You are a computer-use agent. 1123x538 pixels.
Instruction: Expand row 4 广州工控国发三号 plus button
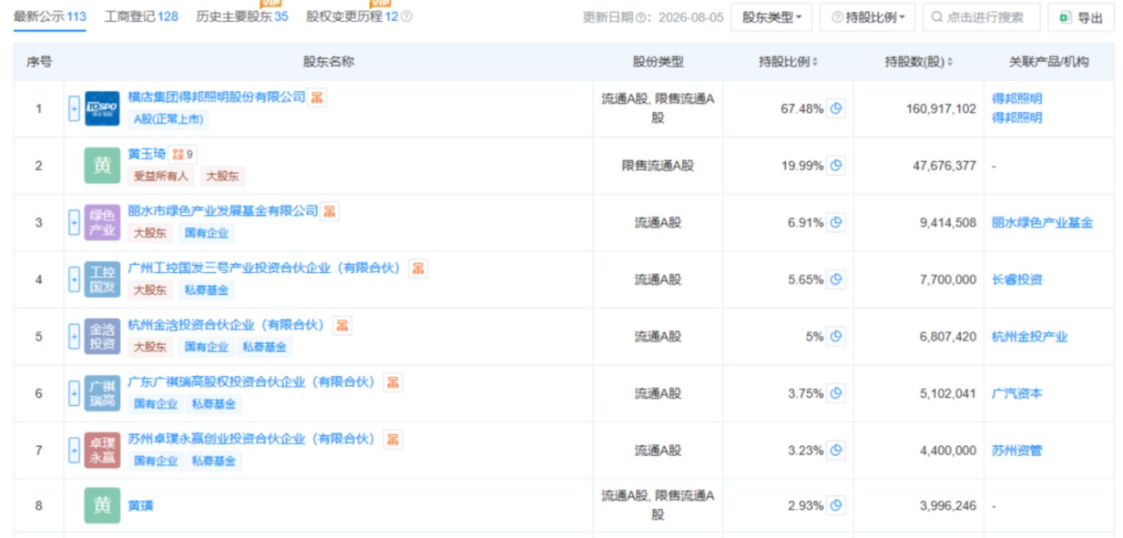[x=74, y=279]
